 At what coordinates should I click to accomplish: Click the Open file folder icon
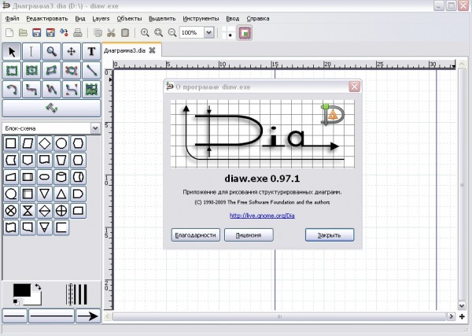click(x=23, y=32)
